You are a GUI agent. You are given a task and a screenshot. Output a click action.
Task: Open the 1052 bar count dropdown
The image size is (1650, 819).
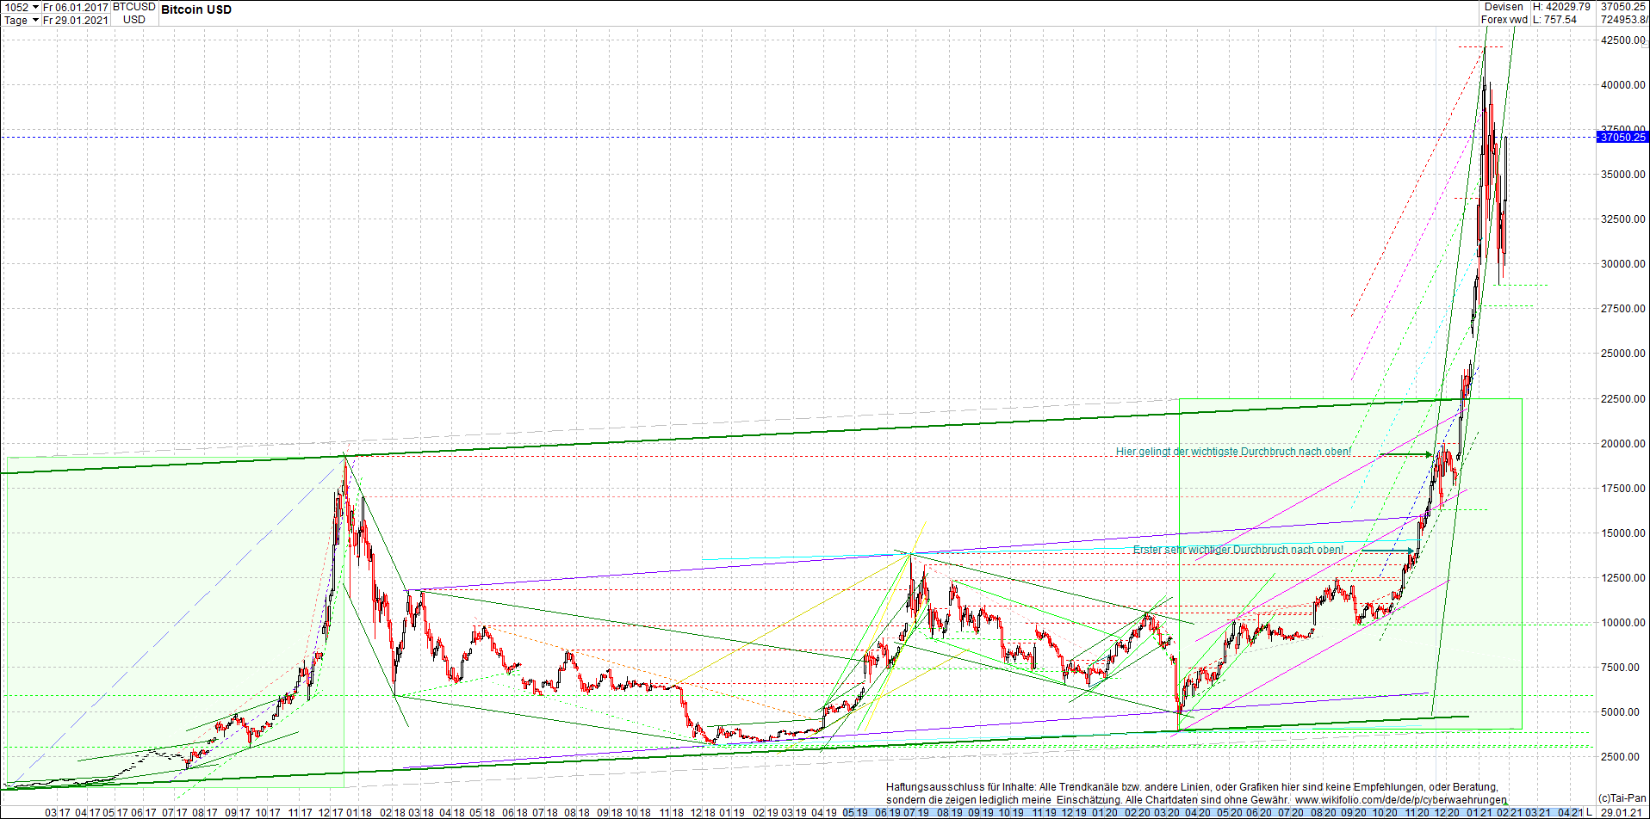point(21,7)
